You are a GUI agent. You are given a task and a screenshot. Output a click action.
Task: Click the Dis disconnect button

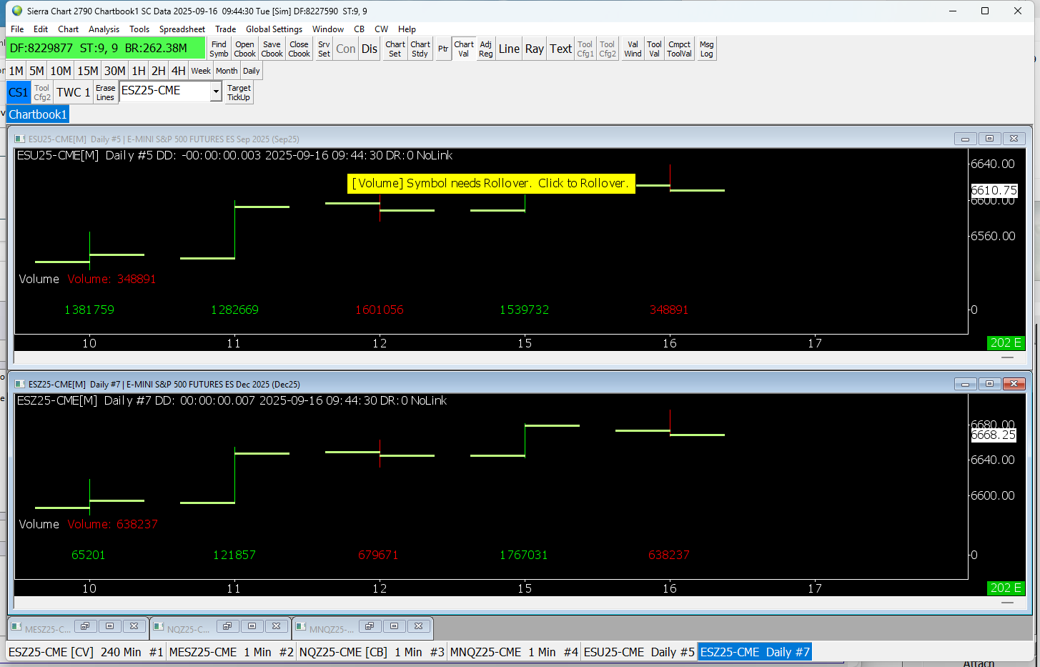pyautogui.click(x=370, y=49)
